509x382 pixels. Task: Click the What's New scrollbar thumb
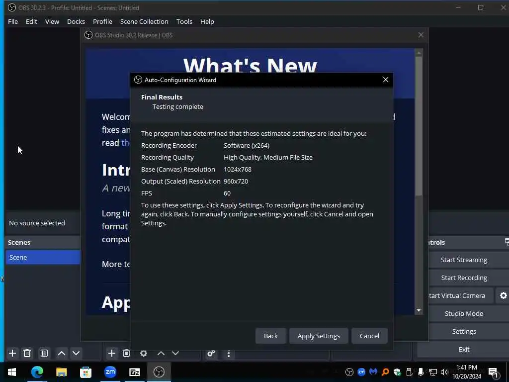tap(419, 126)
